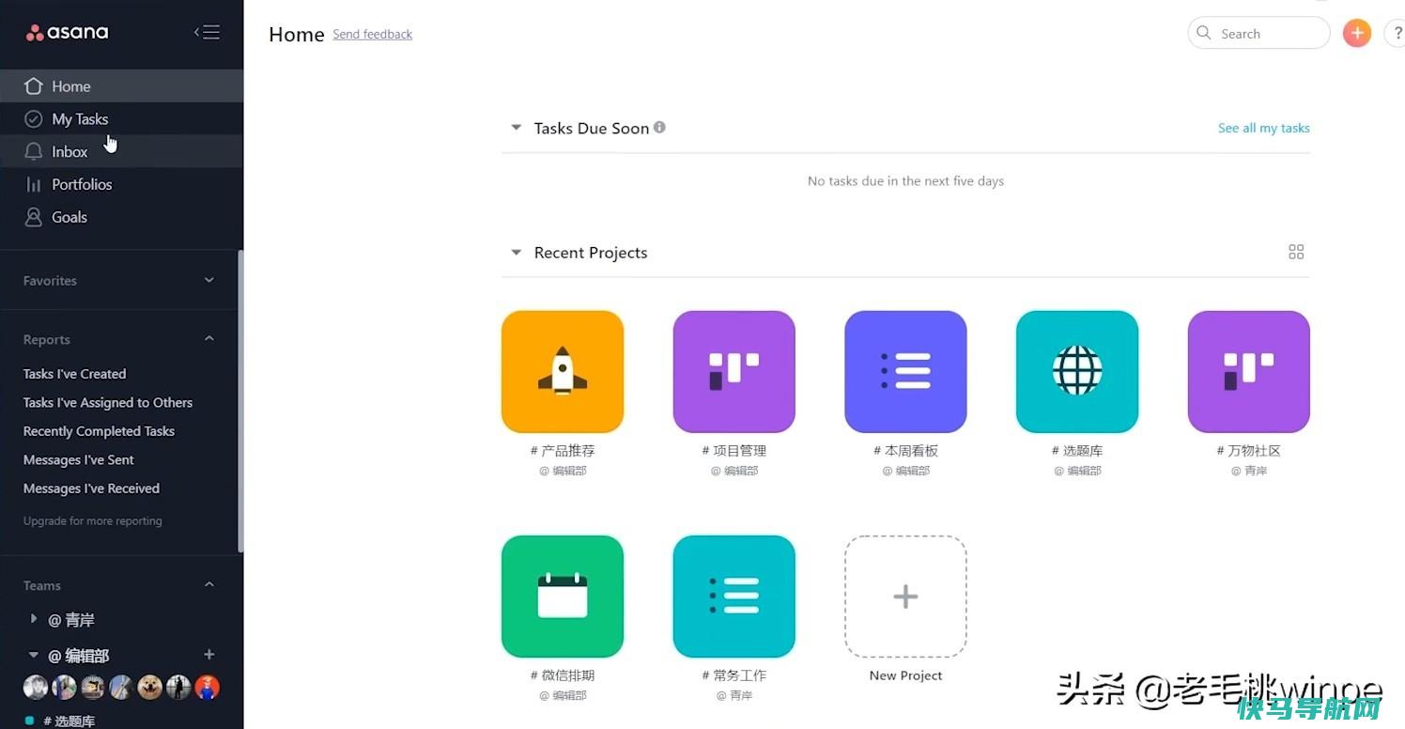Add a project to the 编辑部 team with plus
The width and height of the screenshot is (1405, 729).
pyautogui.click(x=209, y=655)
